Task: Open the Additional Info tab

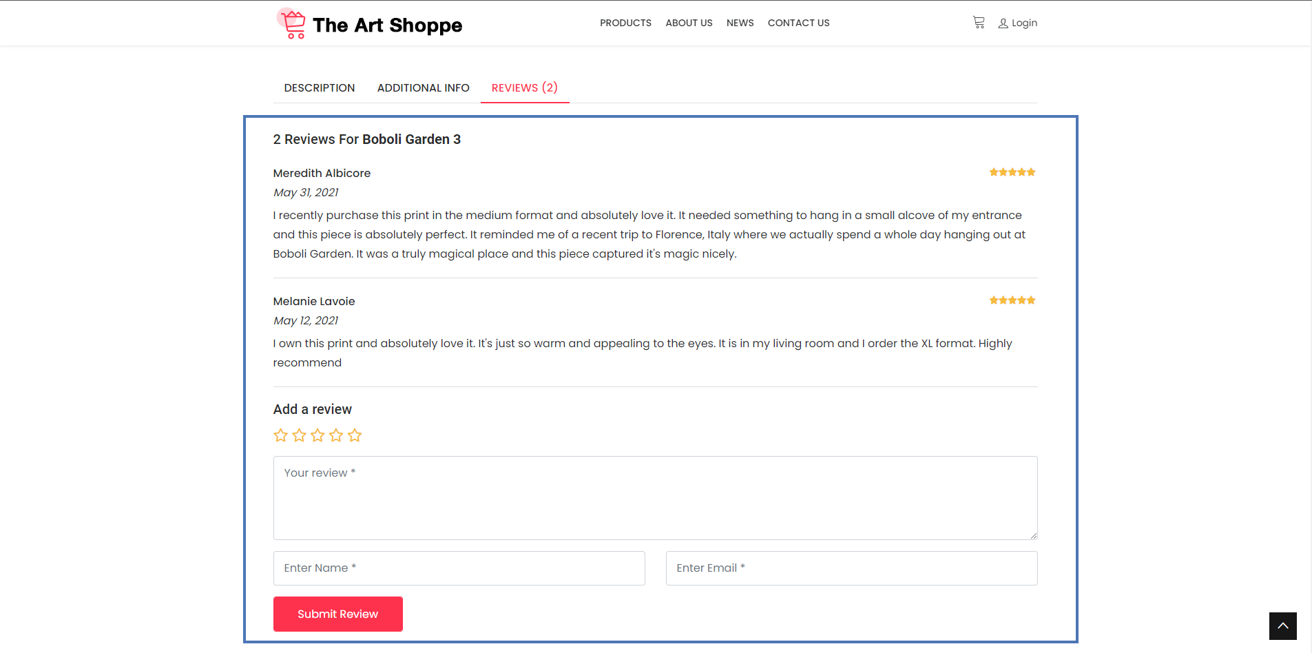Action: (423, 88)
